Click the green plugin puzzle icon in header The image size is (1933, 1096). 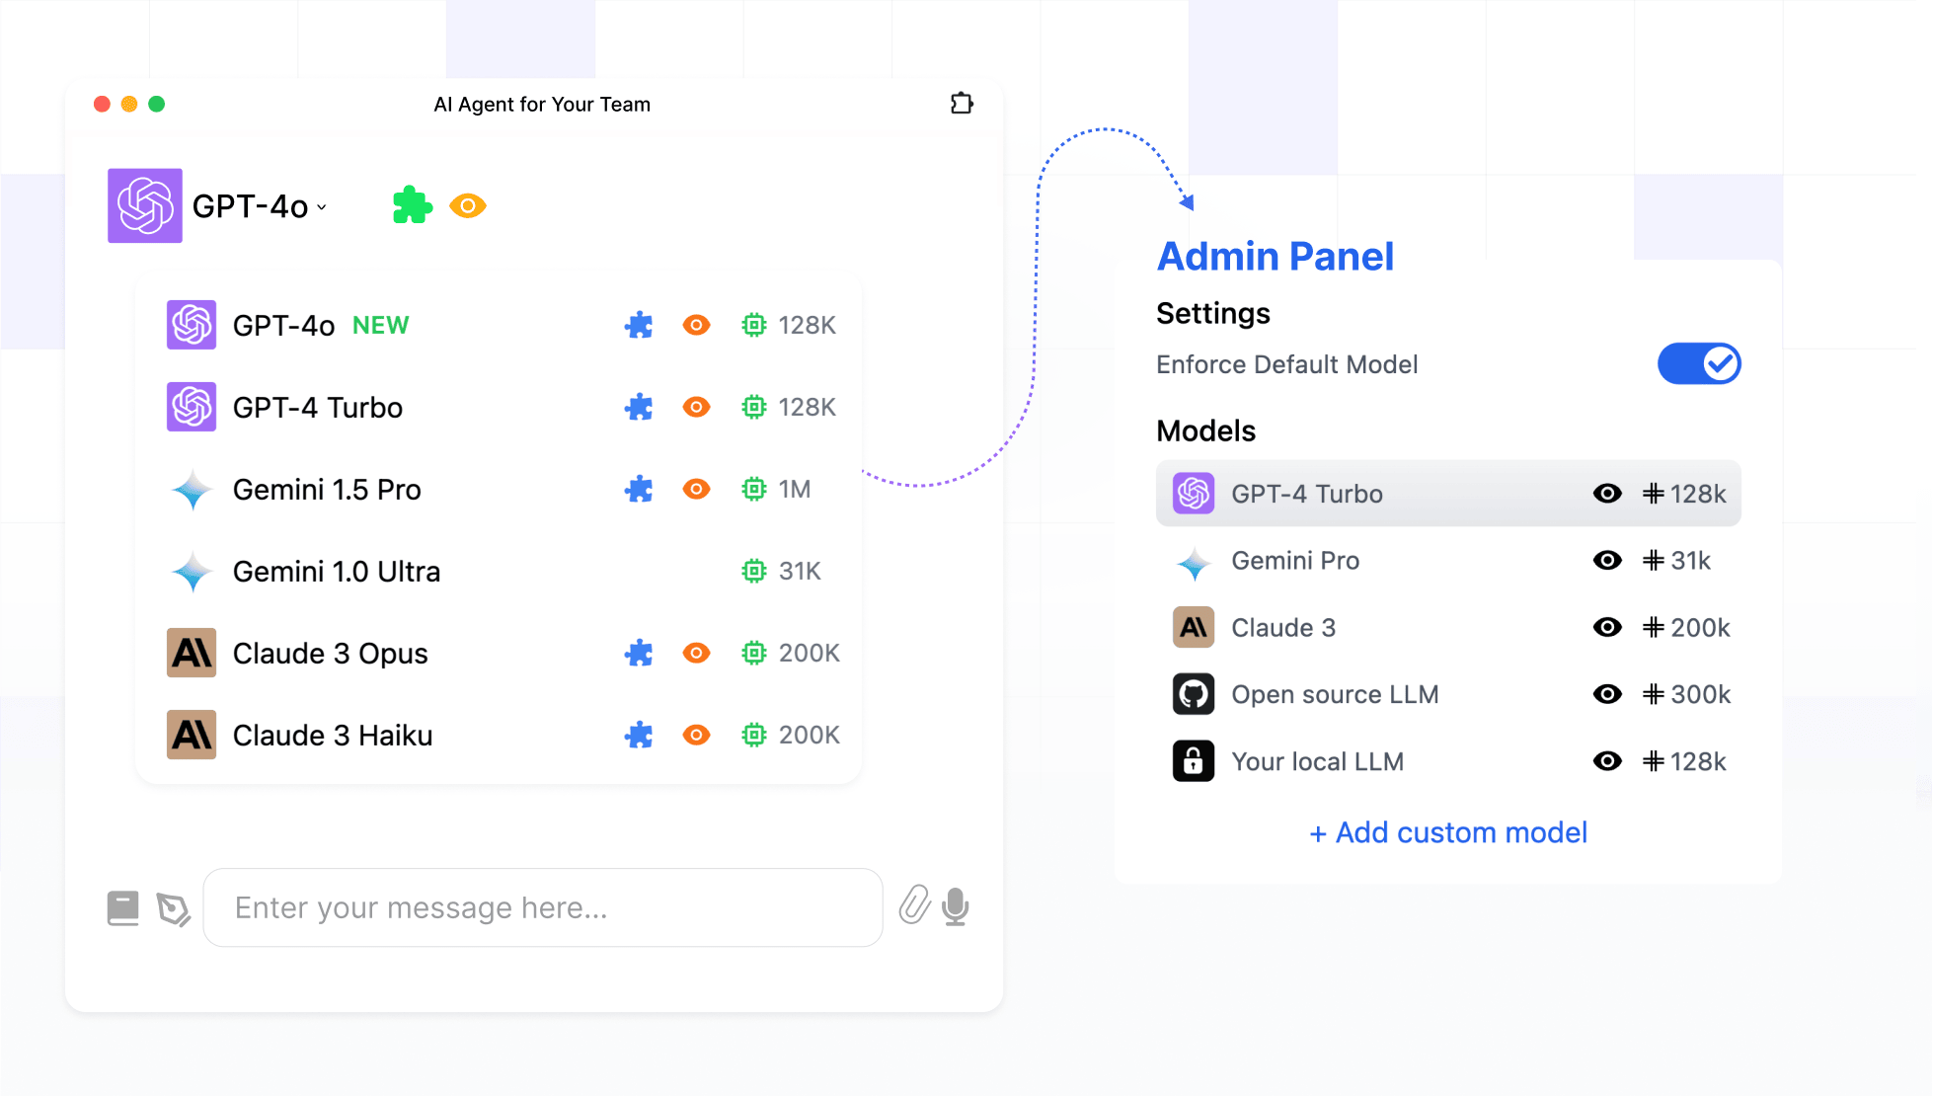[x=413, y=205]
